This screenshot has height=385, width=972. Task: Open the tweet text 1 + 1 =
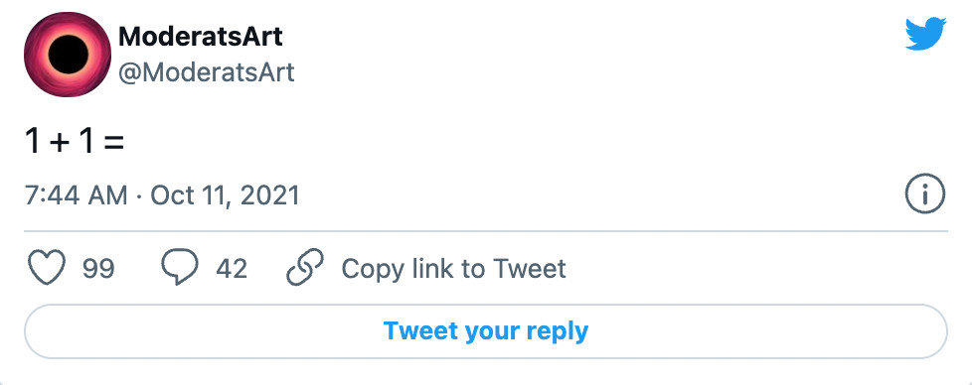75,141
